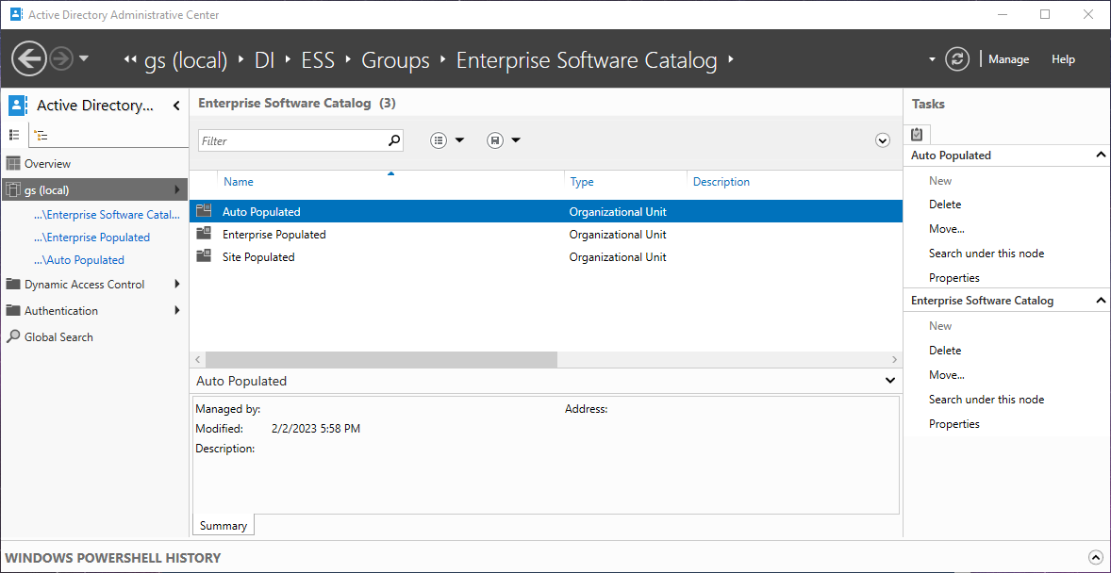Open Properties under Enterprise Software Catalog tasks
The image size is (1111, 573).
pyautogui.click(x=953, y=423)
